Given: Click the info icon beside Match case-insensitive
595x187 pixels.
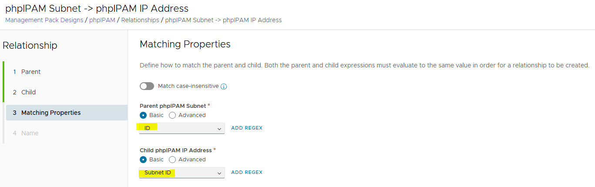Looking at the screenshot, I should (224, 87).
